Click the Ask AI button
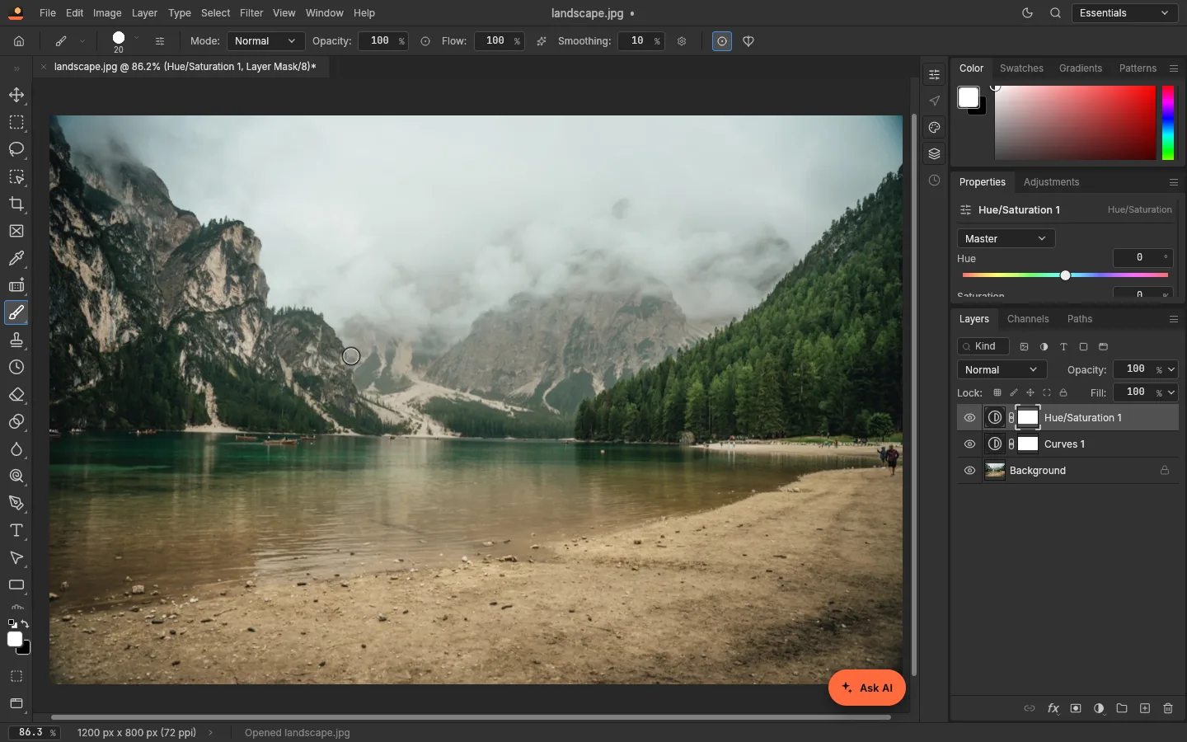 pyautogui.click(x=867, y=688)
